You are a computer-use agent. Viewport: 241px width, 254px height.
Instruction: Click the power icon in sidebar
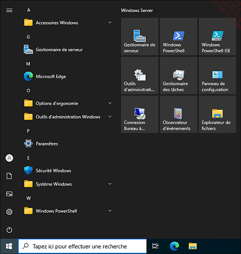[x=9, y=229]
